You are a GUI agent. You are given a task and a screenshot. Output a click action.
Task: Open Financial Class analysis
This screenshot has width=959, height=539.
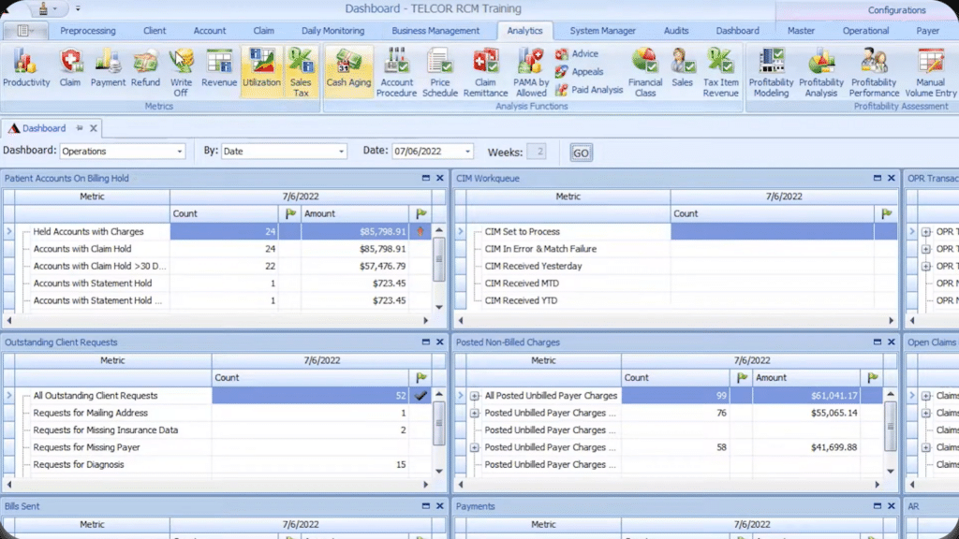click(645, 72)
